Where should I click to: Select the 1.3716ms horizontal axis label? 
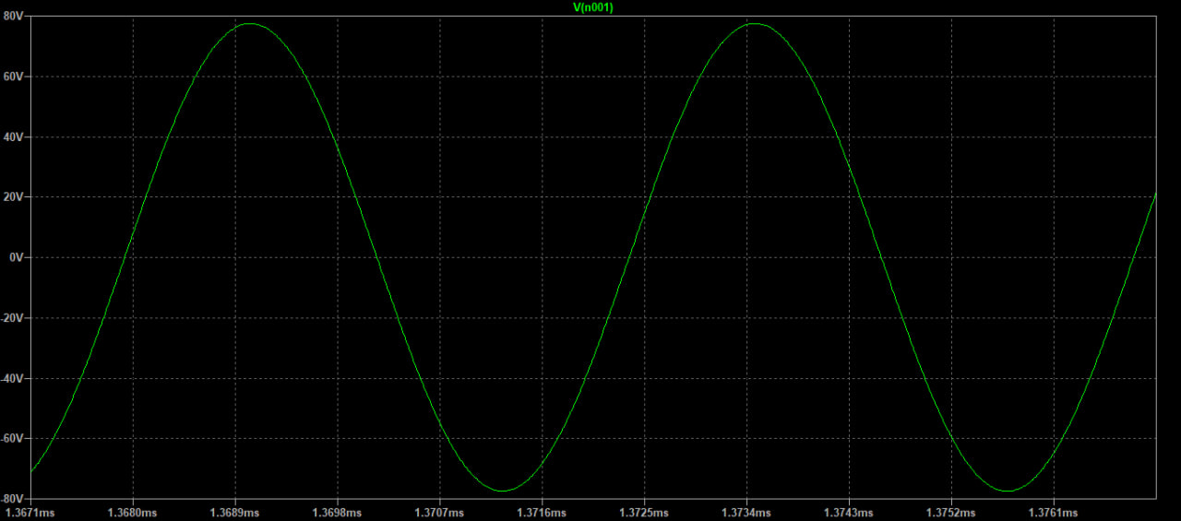[542, 511]
